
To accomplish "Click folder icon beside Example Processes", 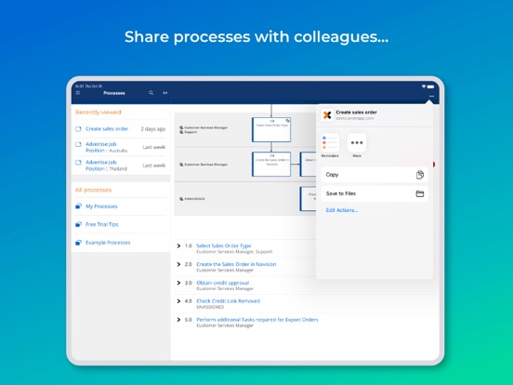I will [x=78, y=243].
